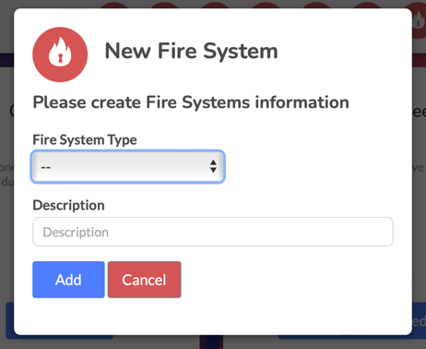426x349 pixels.
Task: Click dimmed blue button behind dialog bottom-right
Action: point(419,320)
